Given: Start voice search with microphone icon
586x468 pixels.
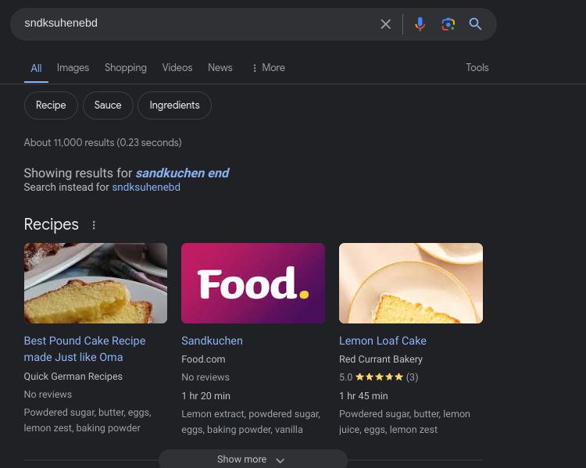Looking at the screenshot, I should pyautogui.click(x=420, y=24).
